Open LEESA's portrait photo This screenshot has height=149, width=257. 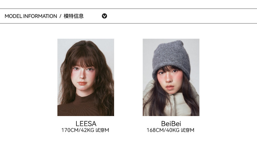pos(86,77)
